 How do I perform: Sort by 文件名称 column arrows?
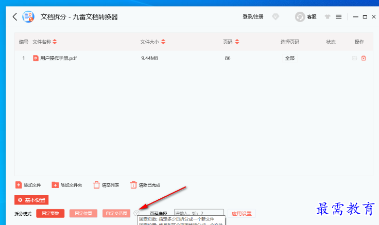pyautogui.click(x=55, y=42)
